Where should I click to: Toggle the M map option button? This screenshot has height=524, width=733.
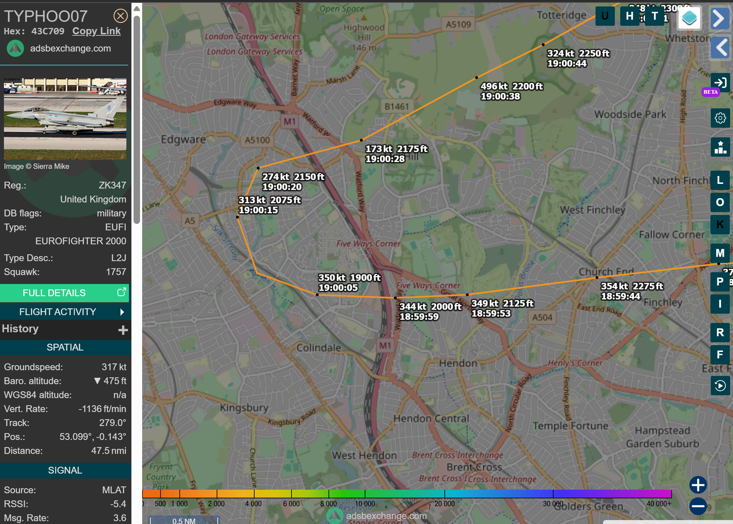pos(720,253)
